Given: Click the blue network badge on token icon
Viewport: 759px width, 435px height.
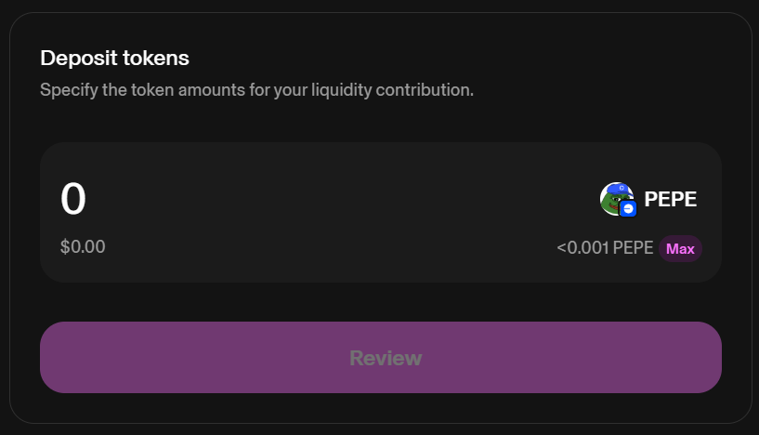Looking at the screenshot, I should (x=628, y=210).
